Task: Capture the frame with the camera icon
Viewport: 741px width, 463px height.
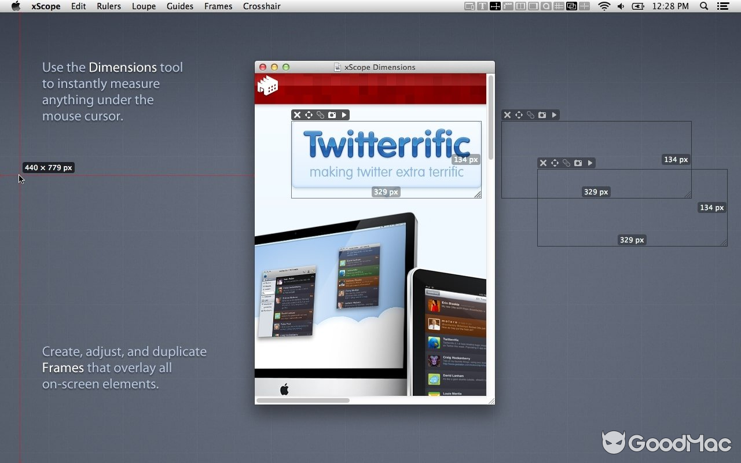Action: (x=332, y=115)
